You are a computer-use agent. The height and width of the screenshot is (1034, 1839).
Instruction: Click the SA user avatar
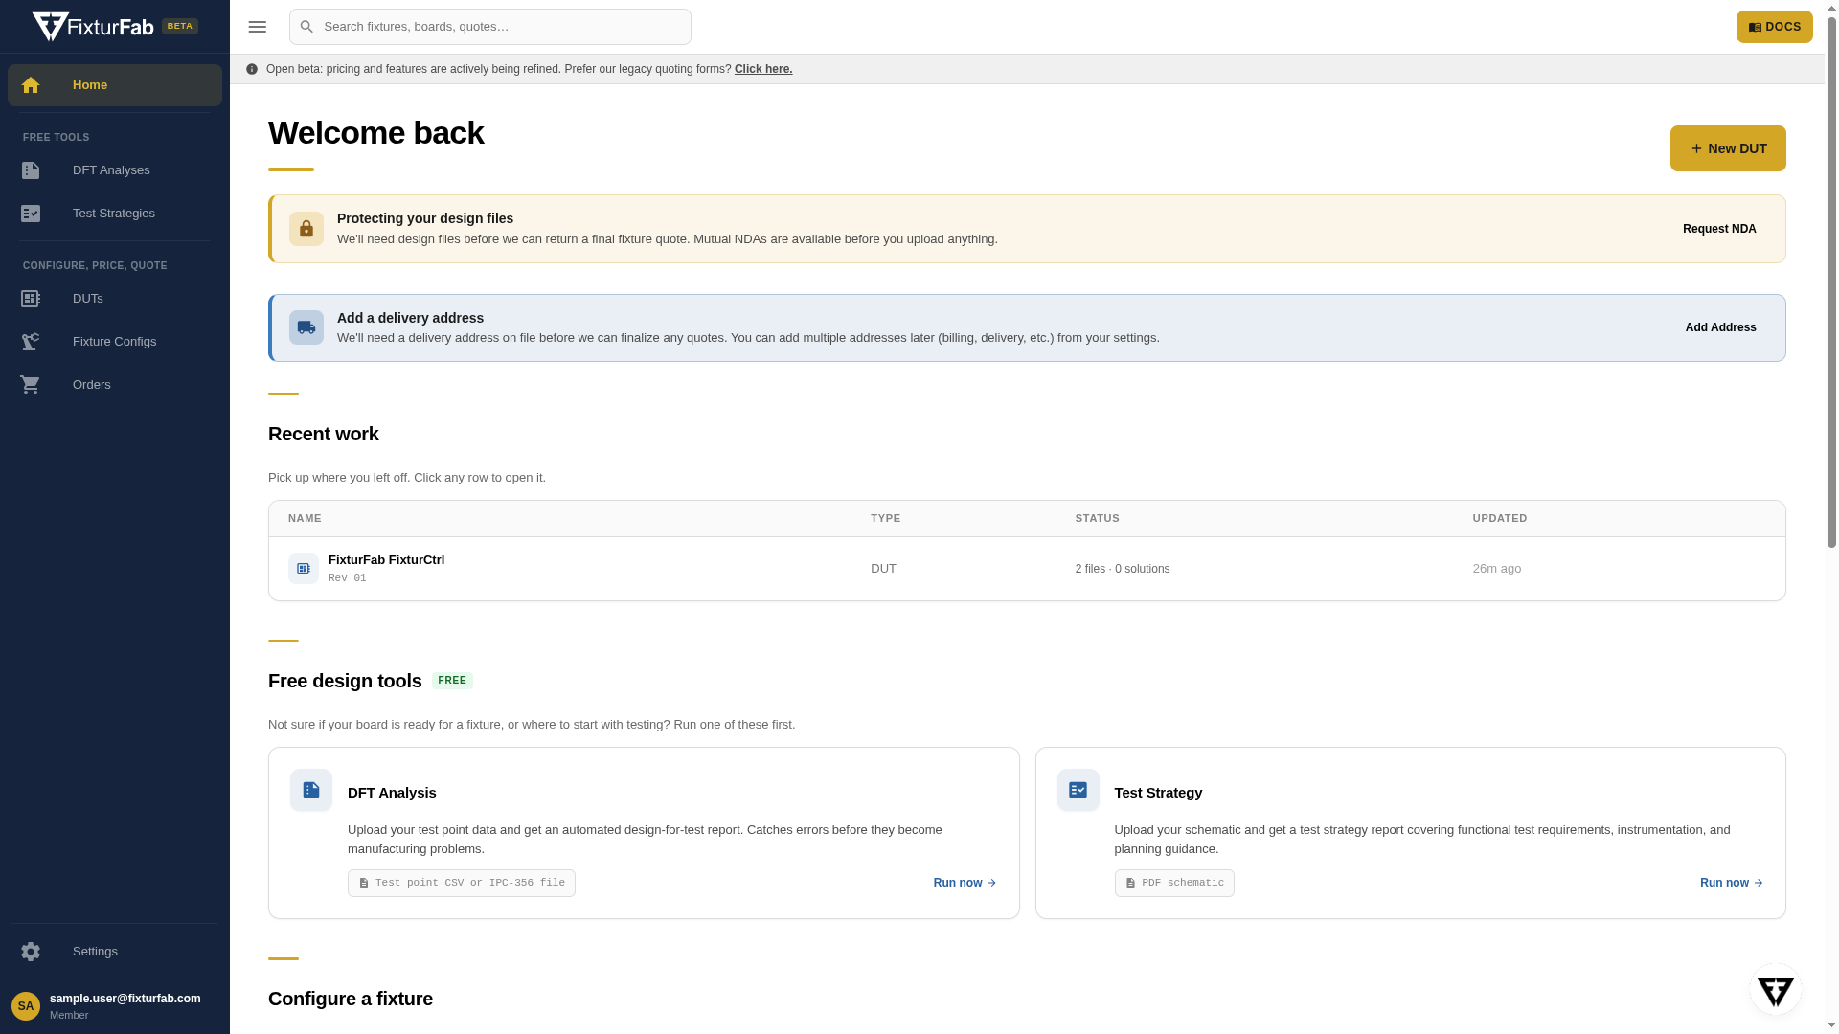tap(26, 1006)
